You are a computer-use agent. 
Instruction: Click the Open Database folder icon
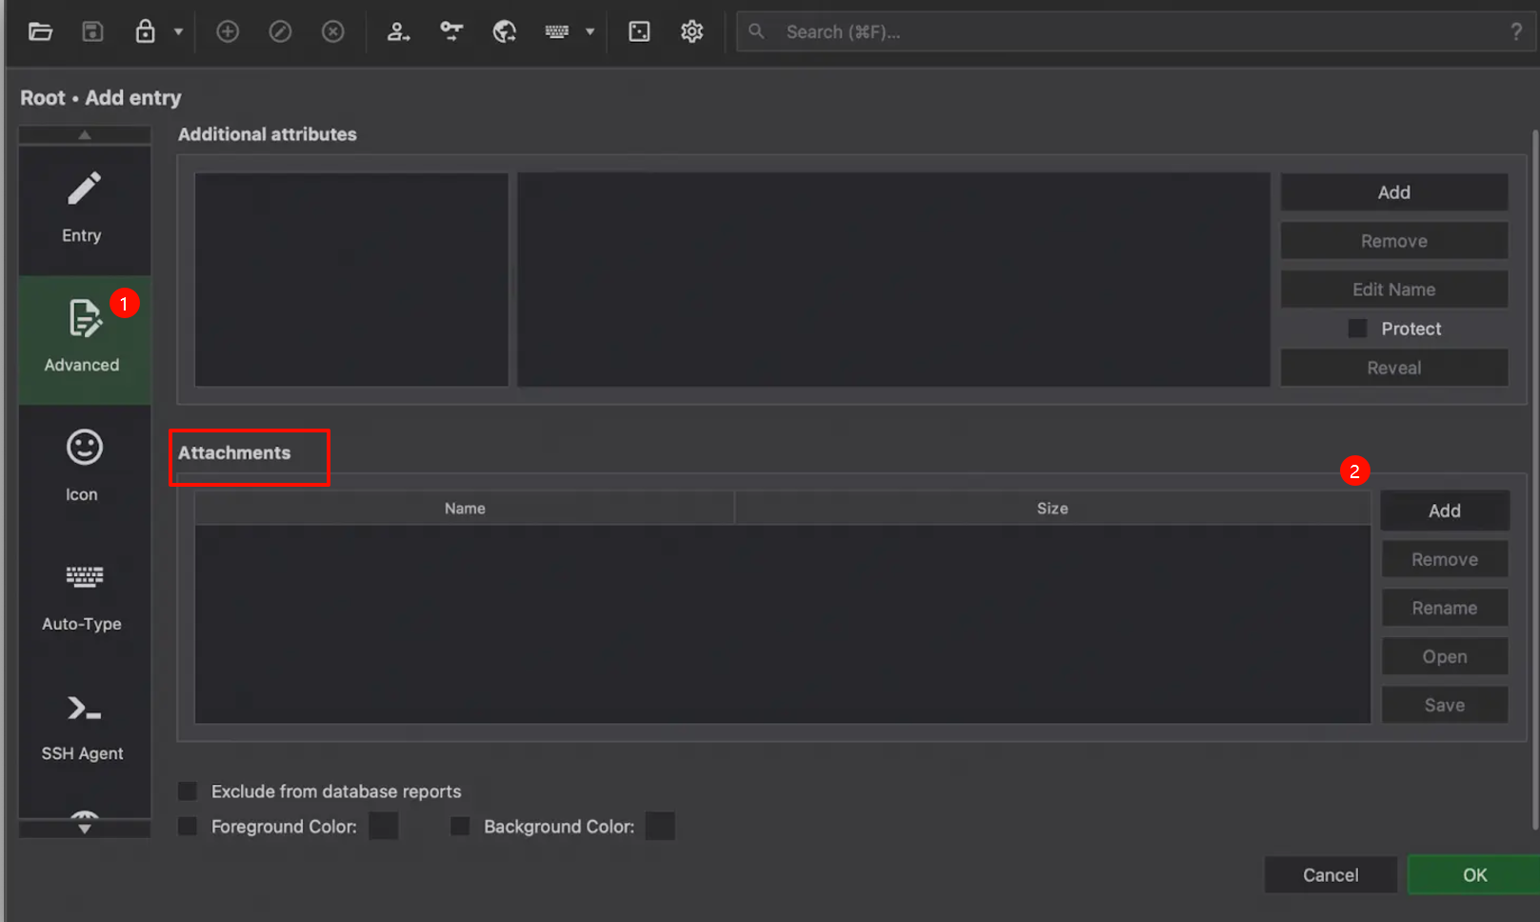pyautogui.click(x=40, y=31)
